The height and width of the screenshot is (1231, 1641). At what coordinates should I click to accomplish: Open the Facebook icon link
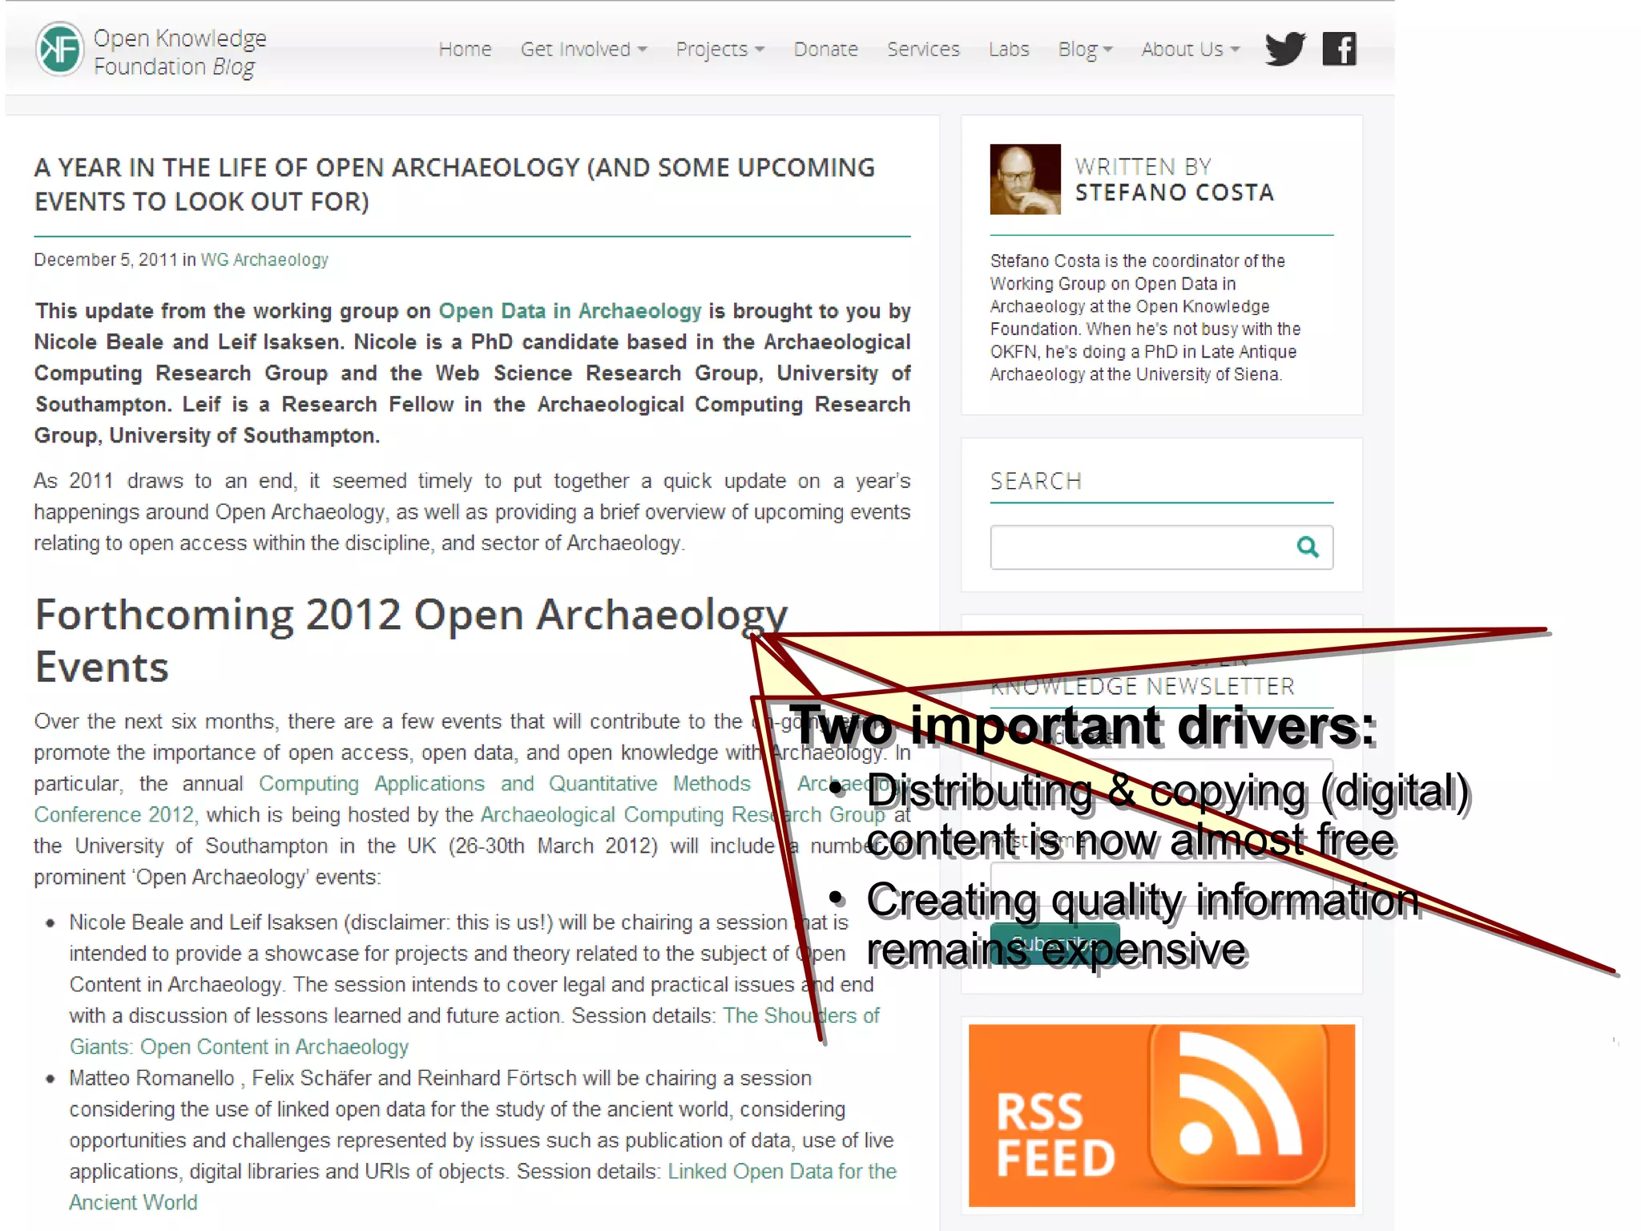(1339, 49)
